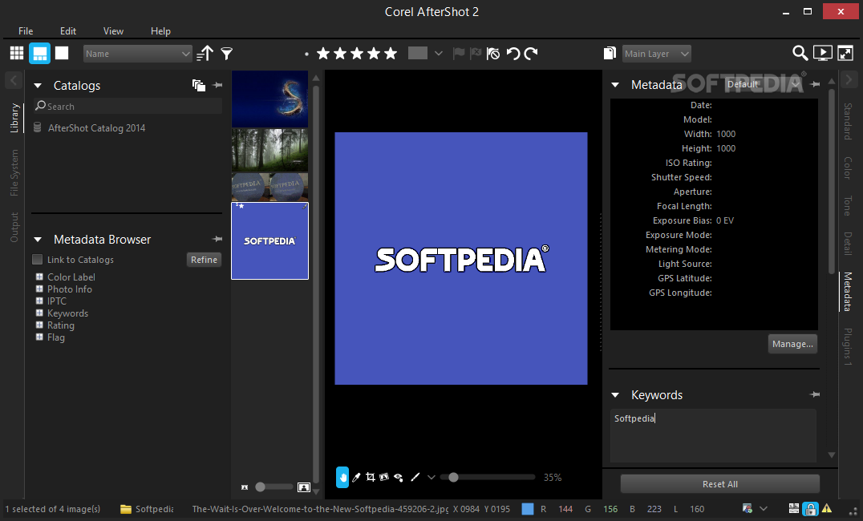This screenshot has width=863, height=521.
Task: Select the Crop tool
Action: [371, 477]
